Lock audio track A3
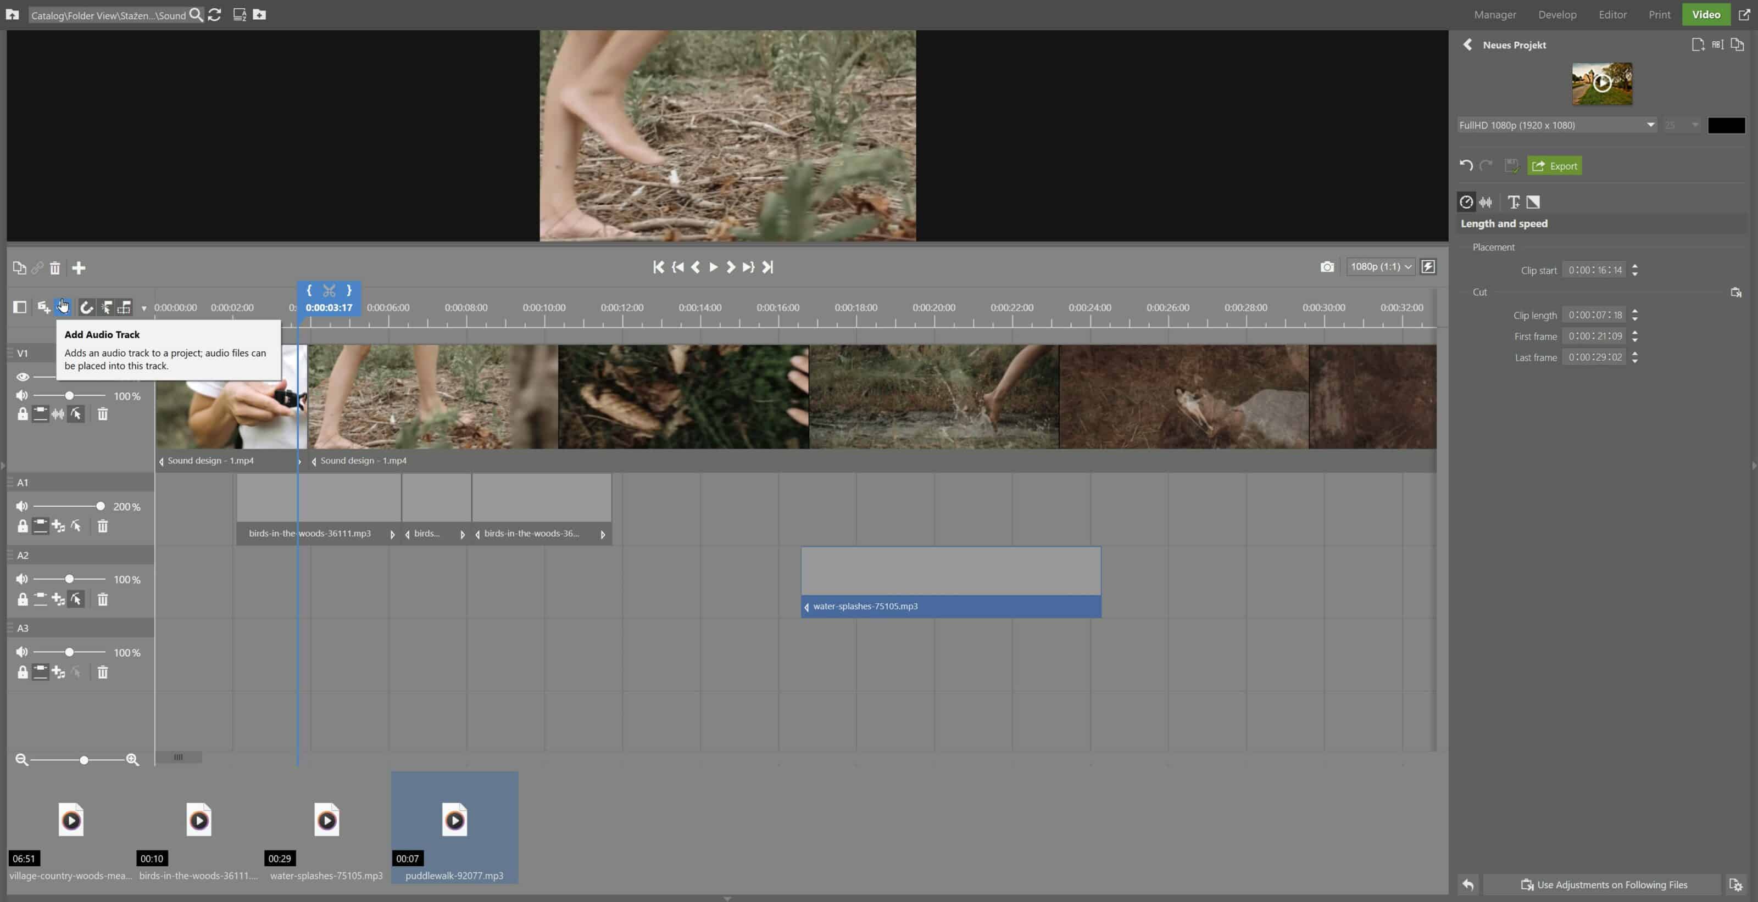 pyautogui.click(x=23, y=673)
